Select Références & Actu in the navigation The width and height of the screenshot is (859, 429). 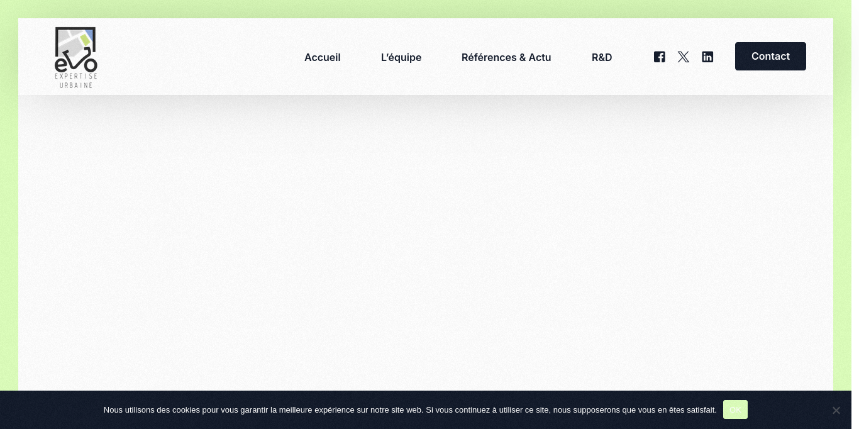(506, 57)
